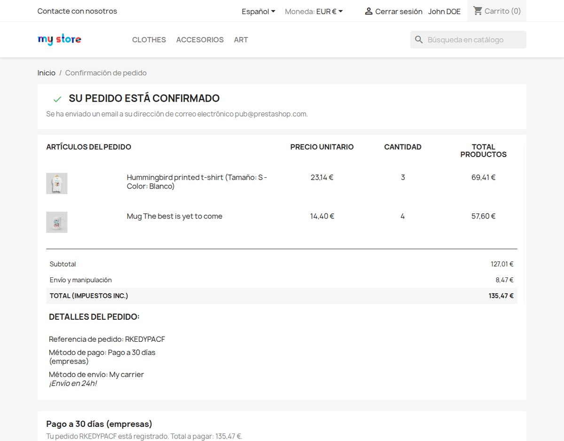Click Mug The best is yet to come
The width and height of the screenshot is (564, 441).
coord(174,216)
